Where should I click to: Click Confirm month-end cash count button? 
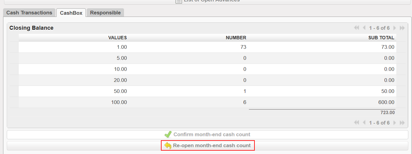[x=207, y=134]
